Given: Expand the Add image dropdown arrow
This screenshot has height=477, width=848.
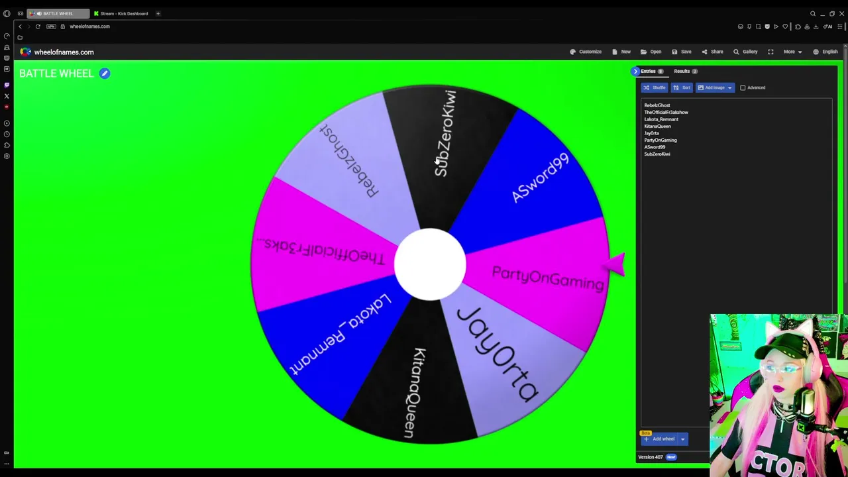Looking at the screenshot, I should [x=729, y=87].
